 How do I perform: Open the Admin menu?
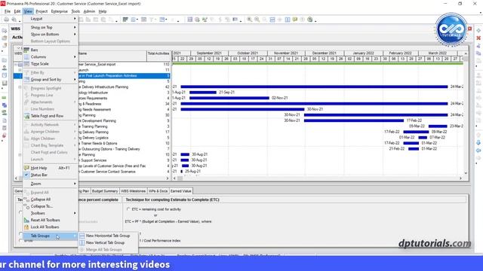pyautogui.click(x=89, y=11)
